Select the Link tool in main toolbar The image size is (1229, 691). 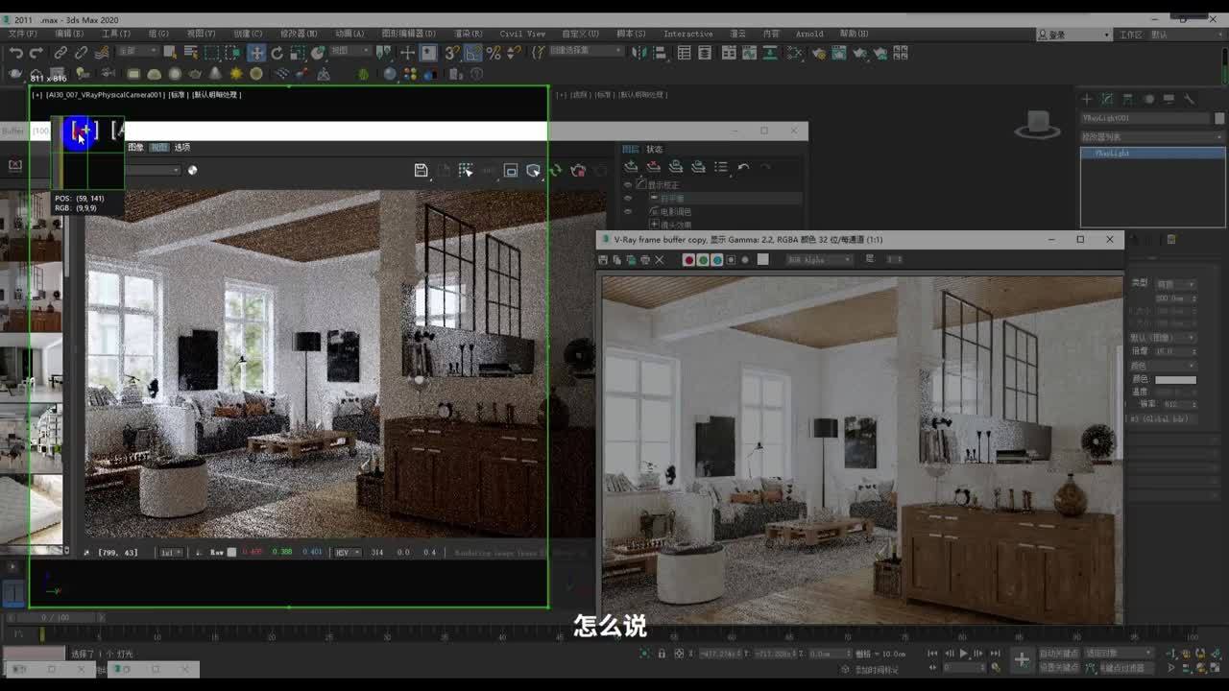click(60, 54)
